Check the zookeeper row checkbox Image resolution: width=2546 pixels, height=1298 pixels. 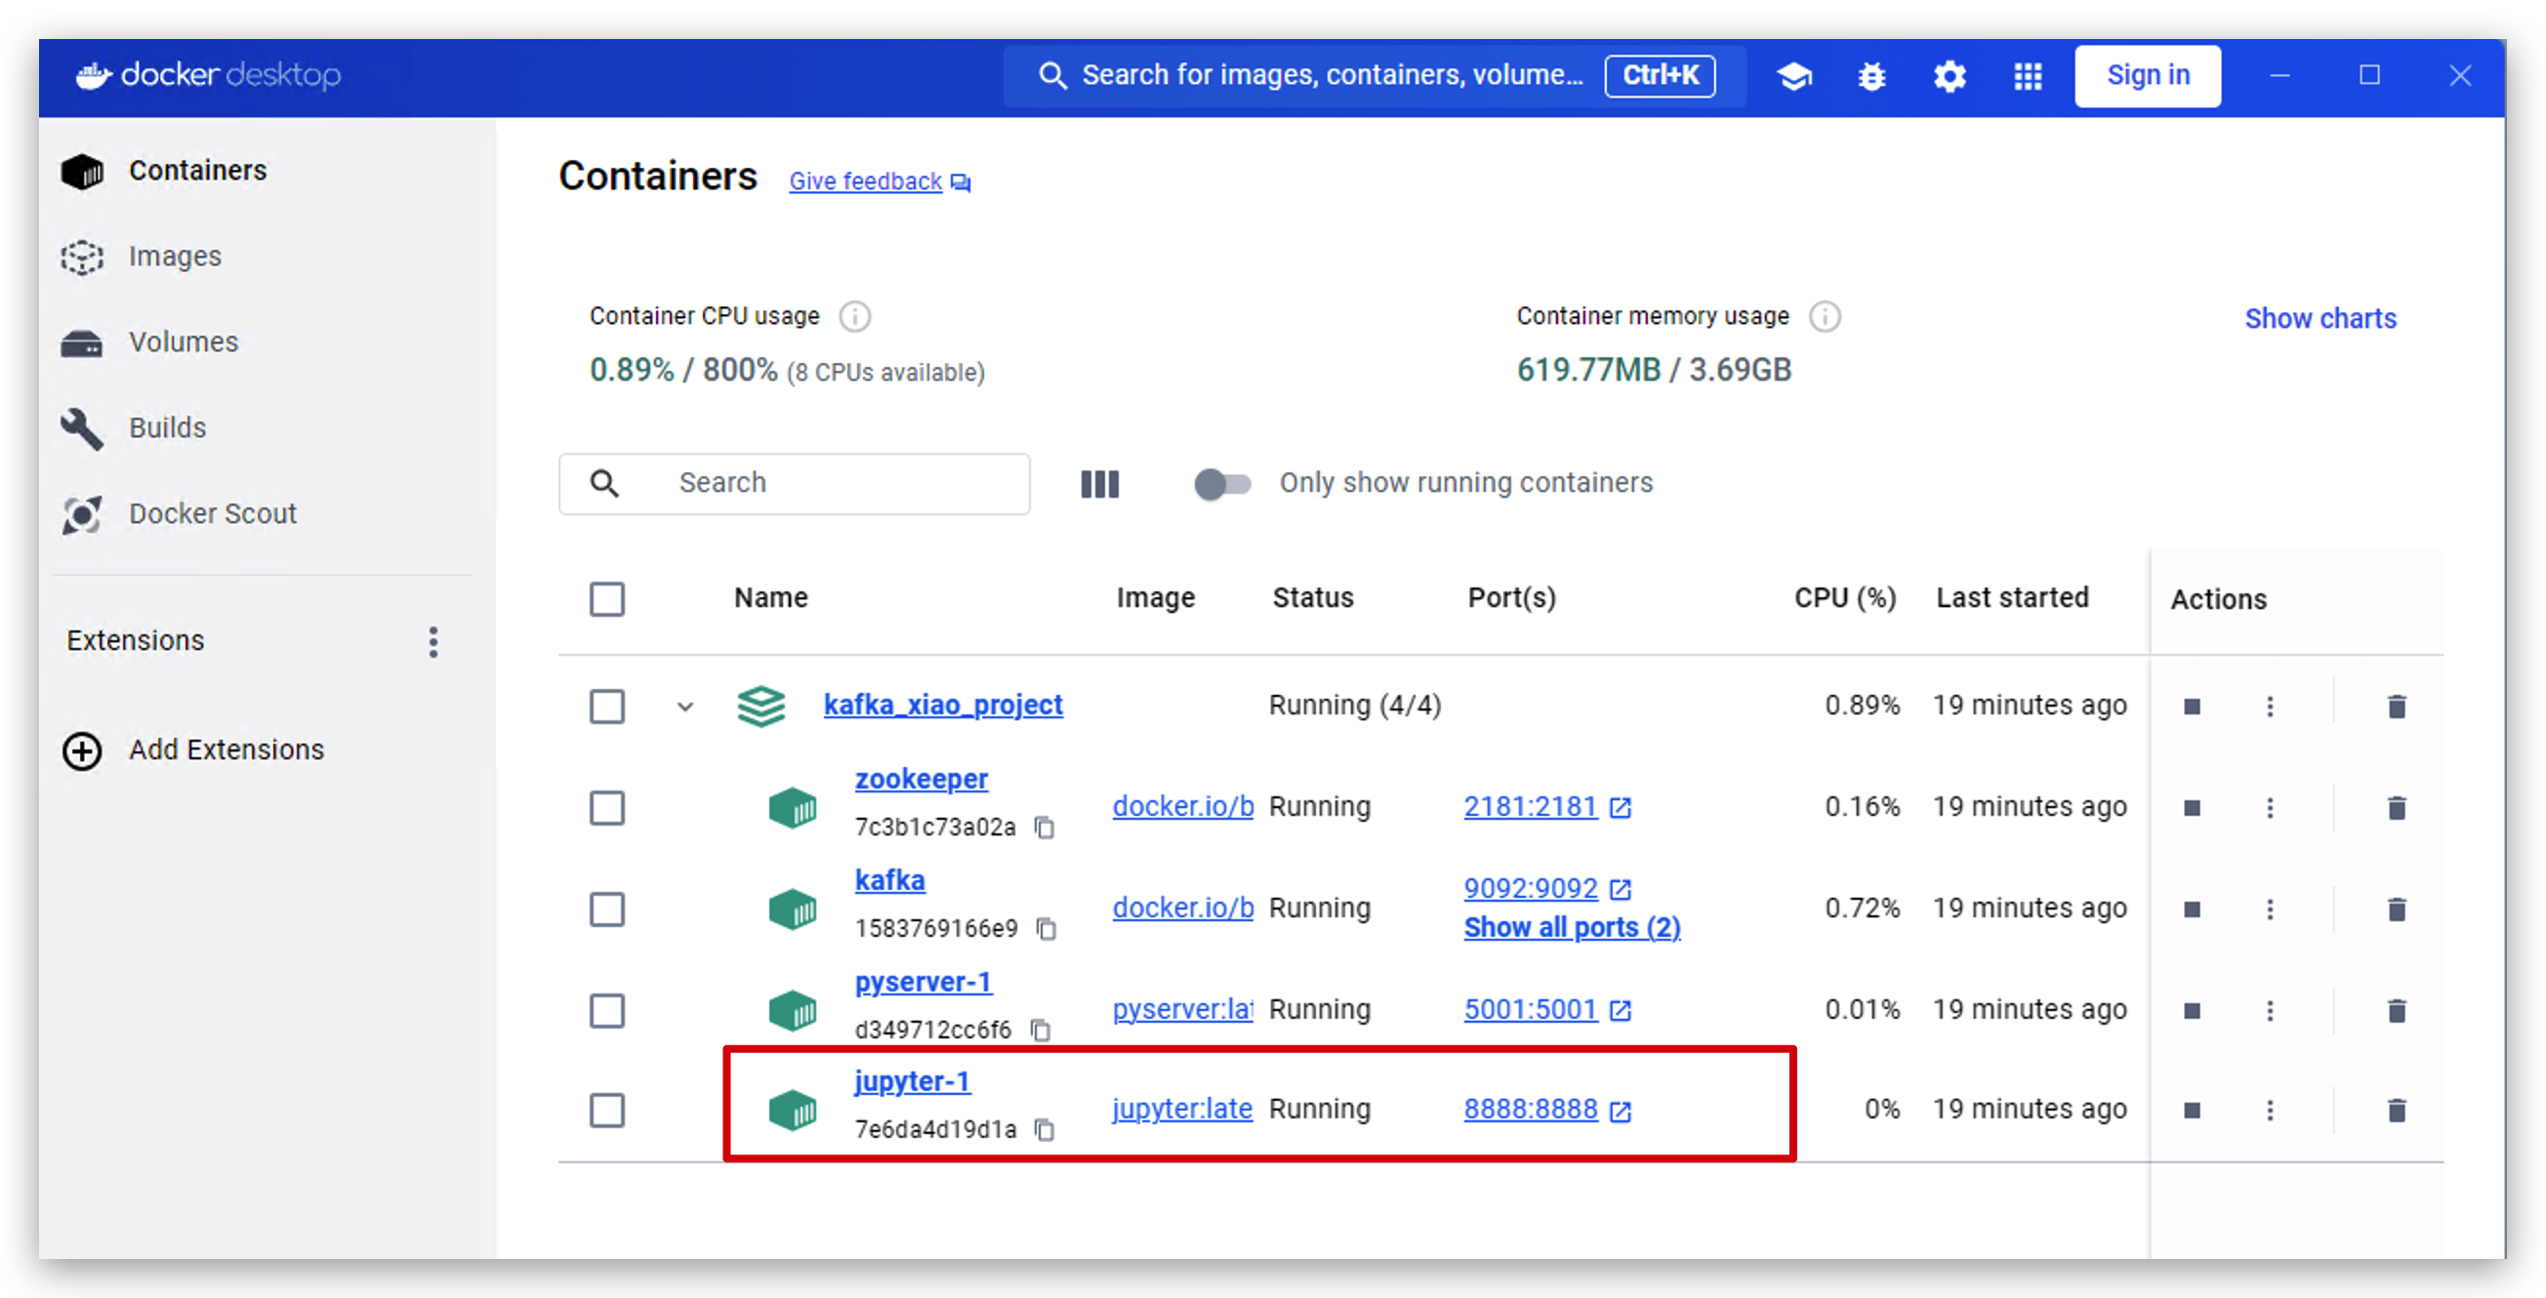pos(607,808)
